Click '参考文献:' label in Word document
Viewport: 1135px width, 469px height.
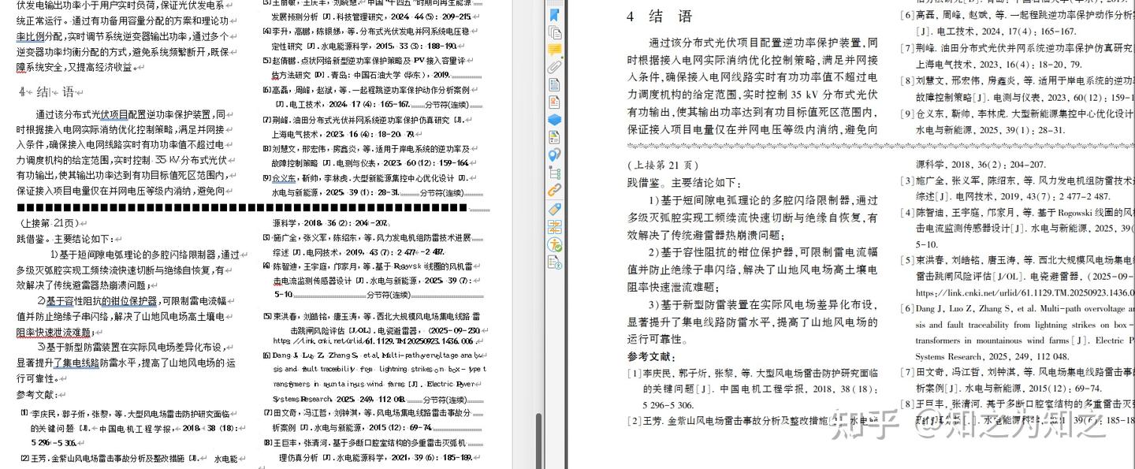[x=39, y=393]
